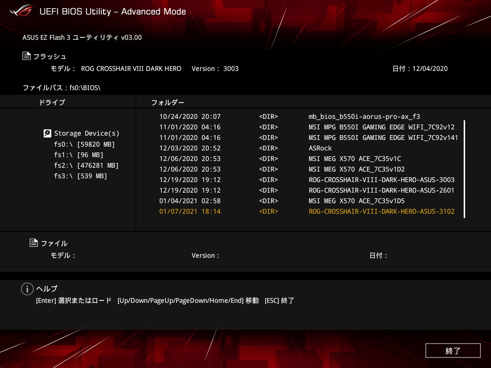Click the ヘルプ section label
491x368 pixels.
tap(47, 288)
